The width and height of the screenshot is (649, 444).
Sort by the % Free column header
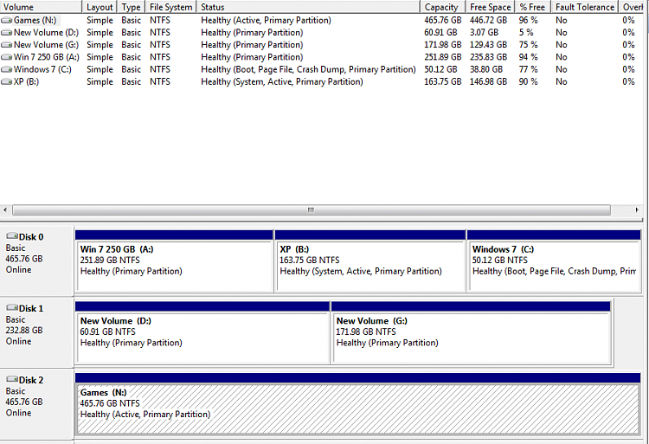coord(533,7)
